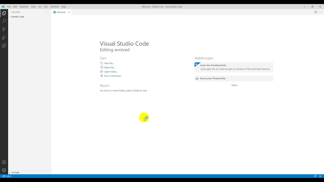Click the More... walkthroughs link

click(x=235, y=85)
